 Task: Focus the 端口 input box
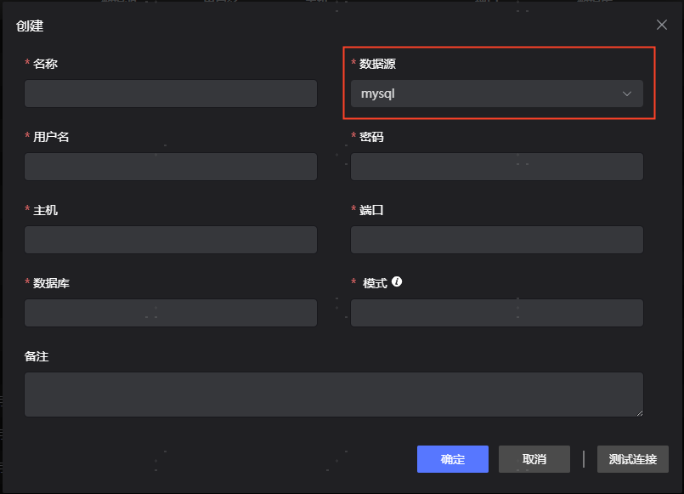(497, 240)
